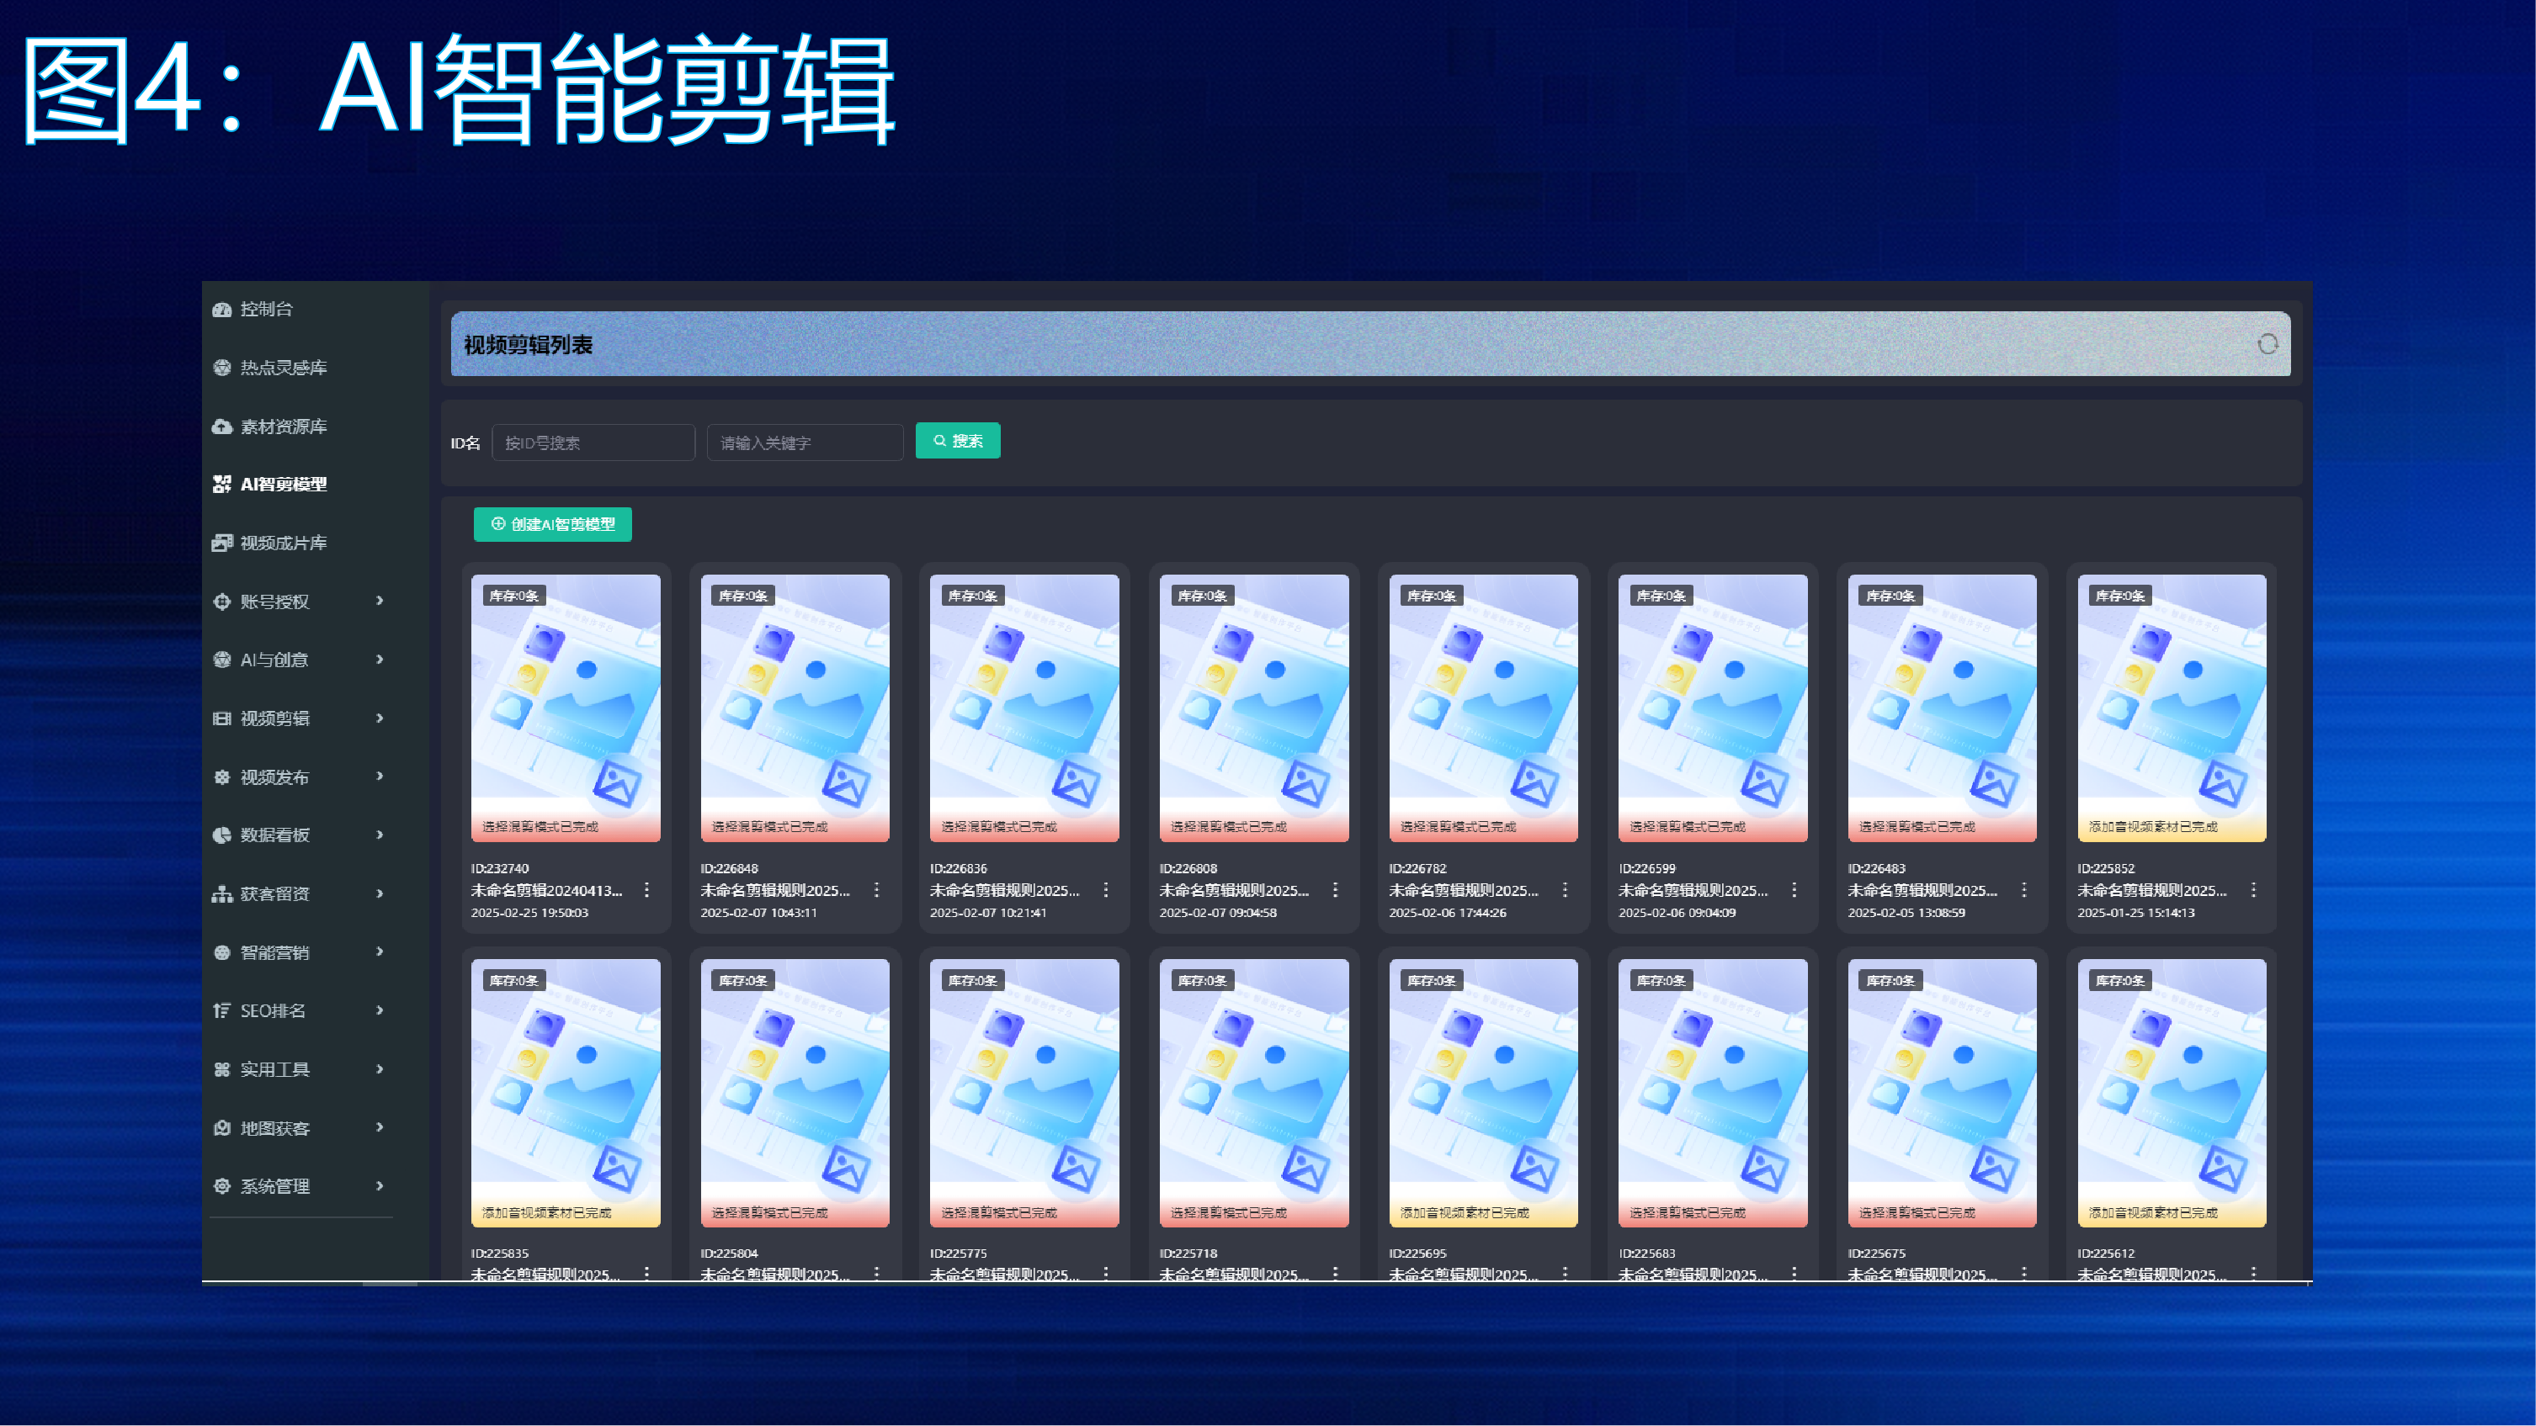Select the AI智剪模型 sidebar icon

click(221, 485)
